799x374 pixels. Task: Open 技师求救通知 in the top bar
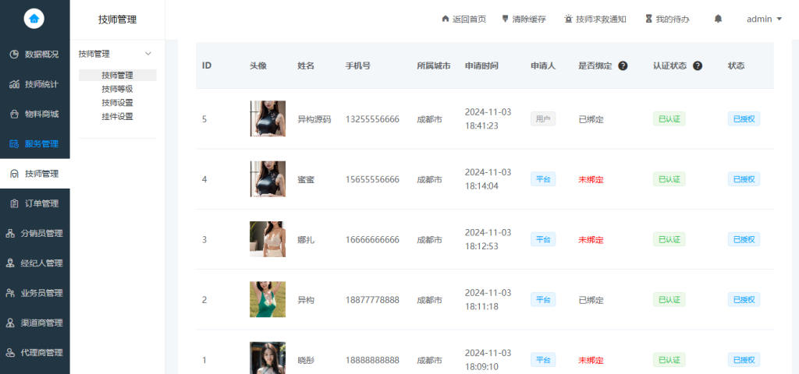[595, 19]
